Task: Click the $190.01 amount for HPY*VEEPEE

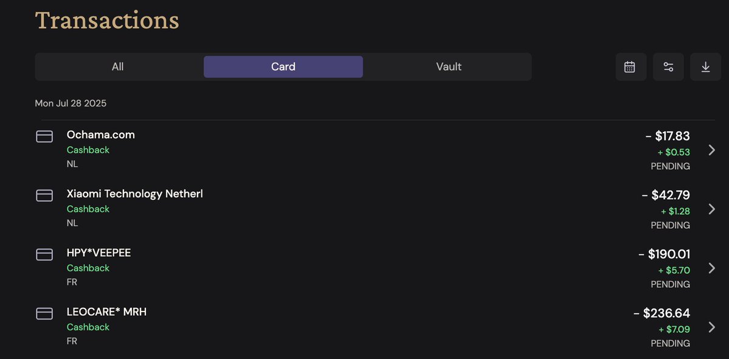Action: (665, 254)
